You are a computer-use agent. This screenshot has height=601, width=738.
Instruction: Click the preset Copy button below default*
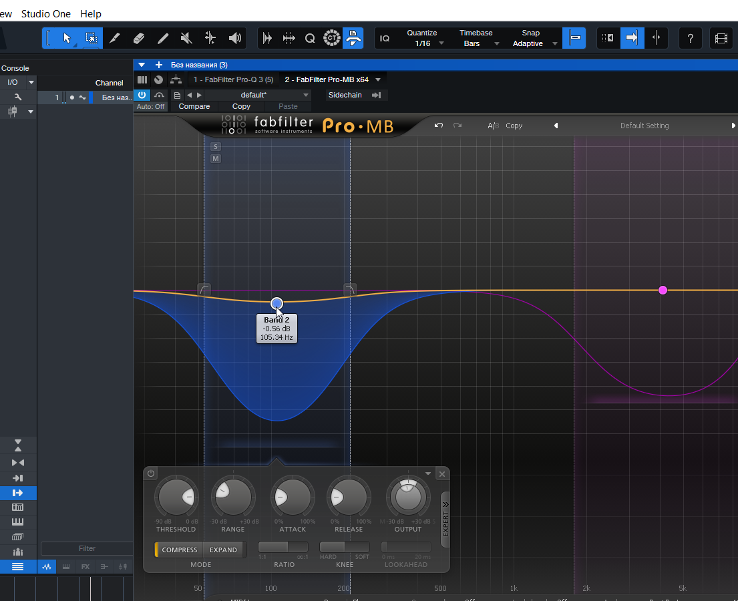click(241, 106)
